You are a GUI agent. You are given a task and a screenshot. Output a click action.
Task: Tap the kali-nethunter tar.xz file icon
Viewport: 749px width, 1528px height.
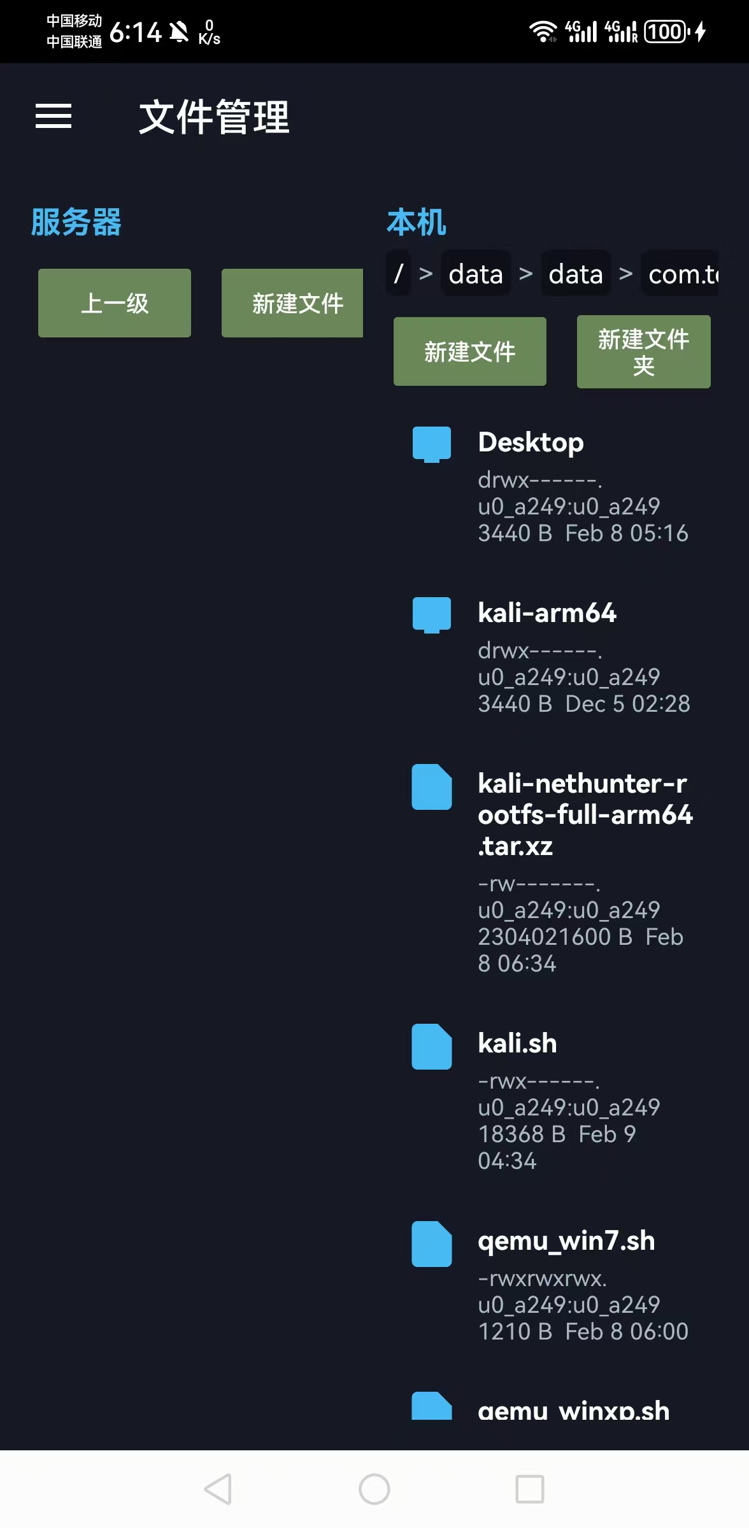(x=432, y=787)
